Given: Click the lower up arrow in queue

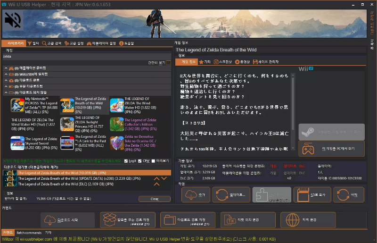Looking at the screenshot, I should tap(156, 184).
